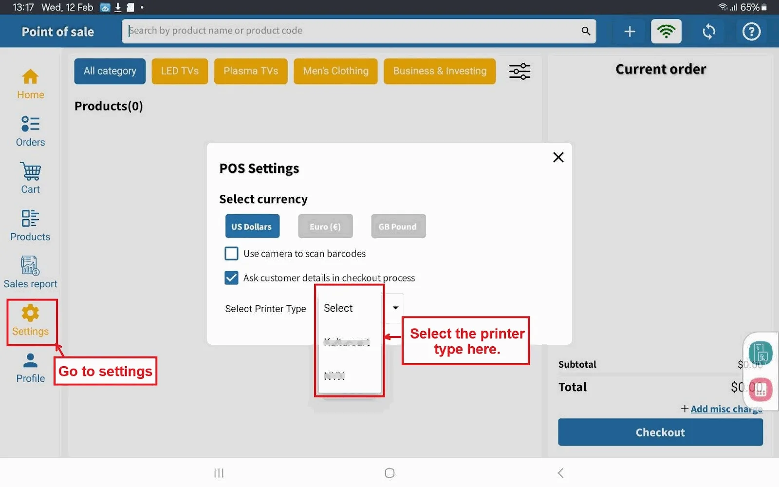
Task: Open Settings from the sidebar
Action: (30, 321)
